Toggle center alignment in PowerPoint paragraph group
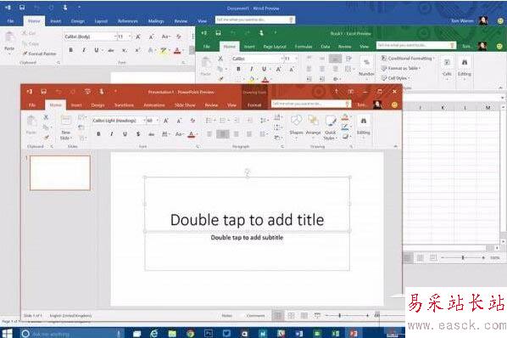Image resolution: width=507 pixels, height=338 pixels. [223, 133]
